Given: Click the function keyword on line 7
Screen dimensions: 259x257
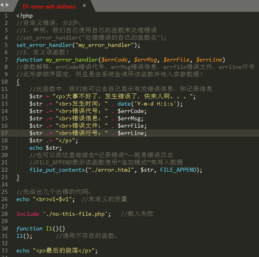Looking at the screenshot, I should coord(29,60).
